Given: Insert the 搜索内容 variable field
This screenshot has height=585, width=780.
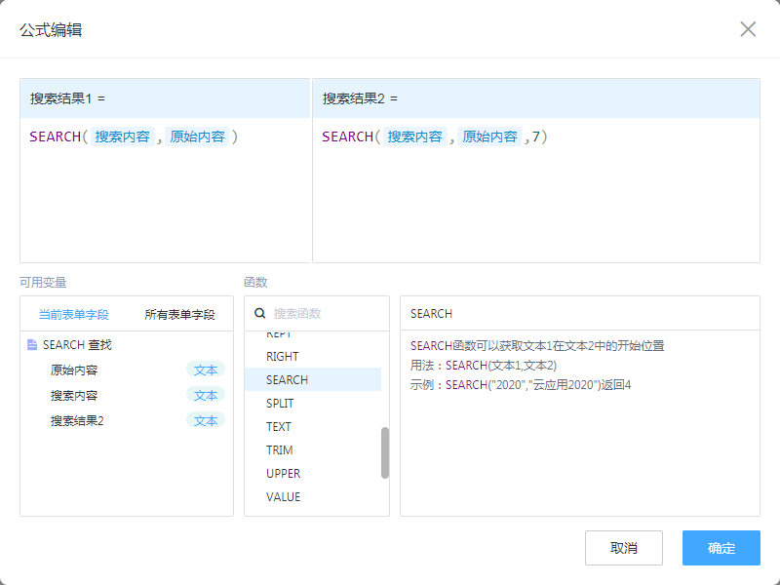Looking at the screenshot, I should pos(73,395).
